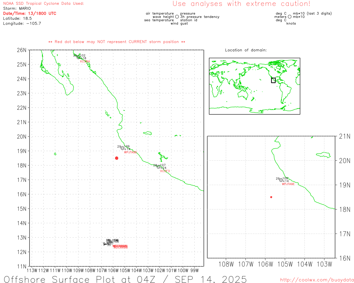Open the coolwx.com/buoydata URL

click(x=317, y=280)
